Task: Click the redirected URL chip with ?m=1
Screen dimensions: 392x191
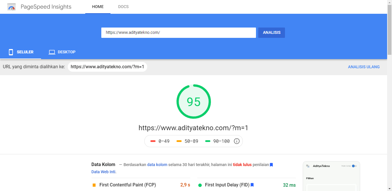Action: tap(107, 67)
